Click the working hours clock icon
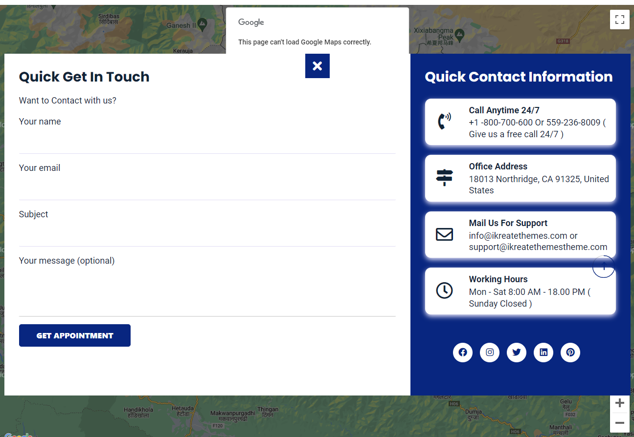 tap(444, 291)
